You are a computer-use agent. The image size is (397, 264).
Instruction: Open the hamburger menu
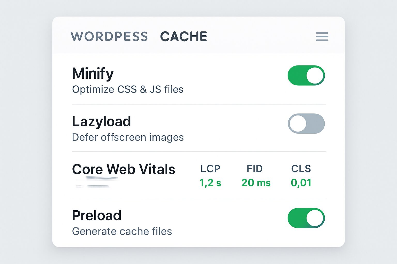click(322, 37)
